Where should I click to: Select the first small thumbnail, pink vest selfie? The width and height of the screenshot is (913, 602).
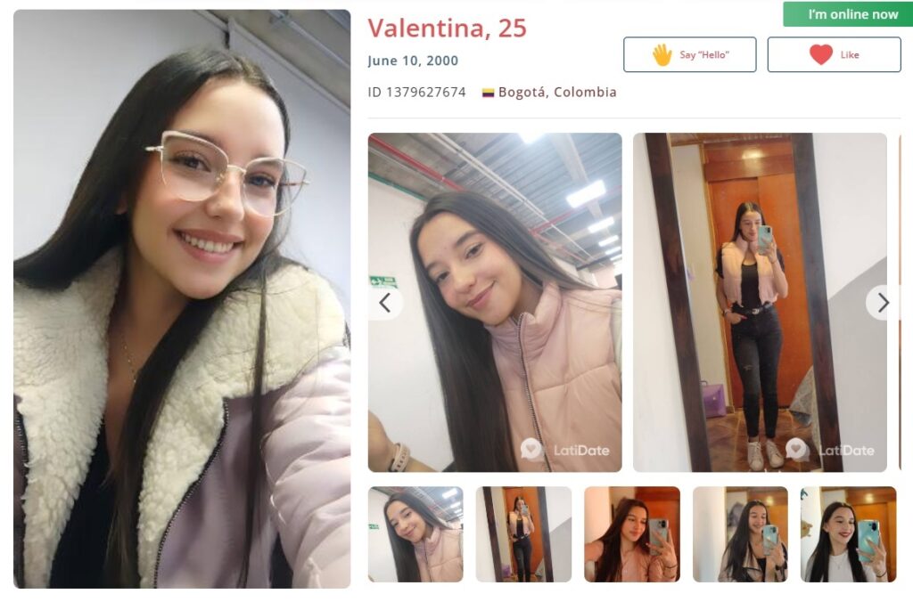pos(415,534)
